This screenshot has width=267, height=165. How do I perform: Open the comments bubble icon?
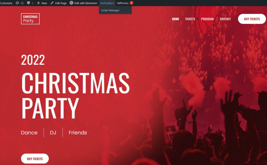click(28, 3)
